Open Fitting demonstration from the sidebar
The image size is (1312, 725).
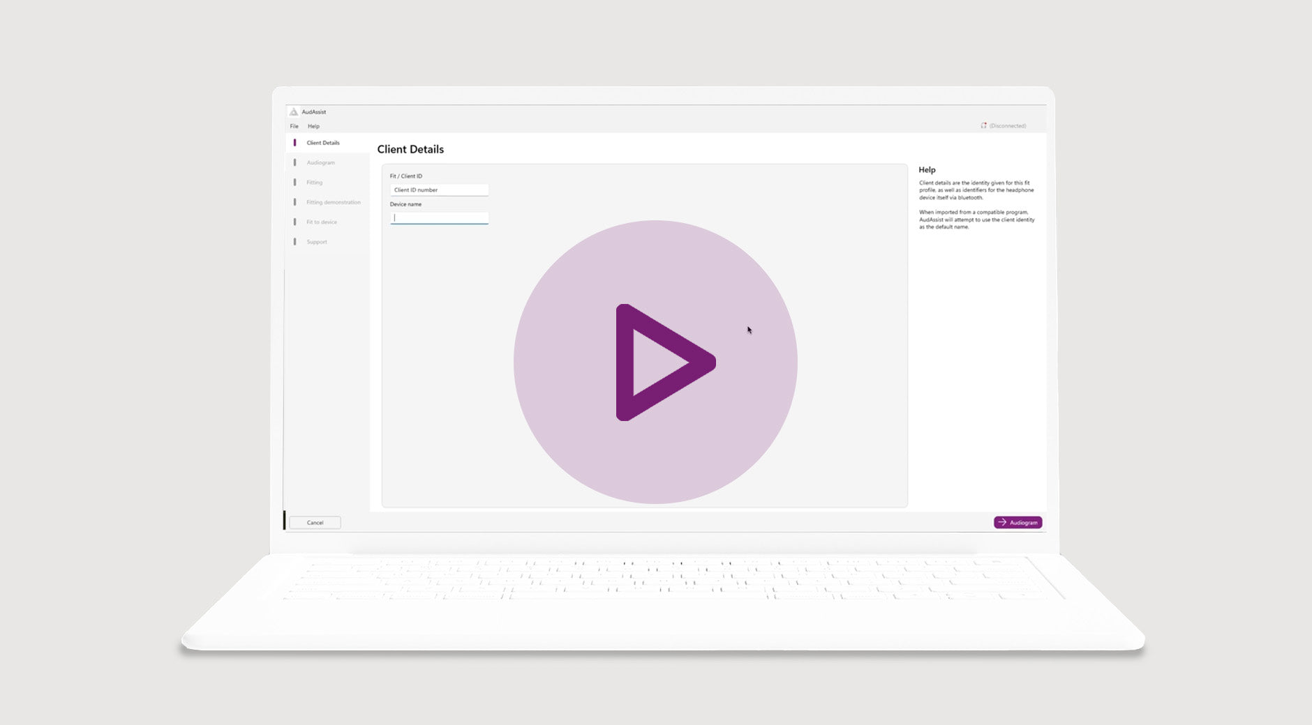point(334,202)
